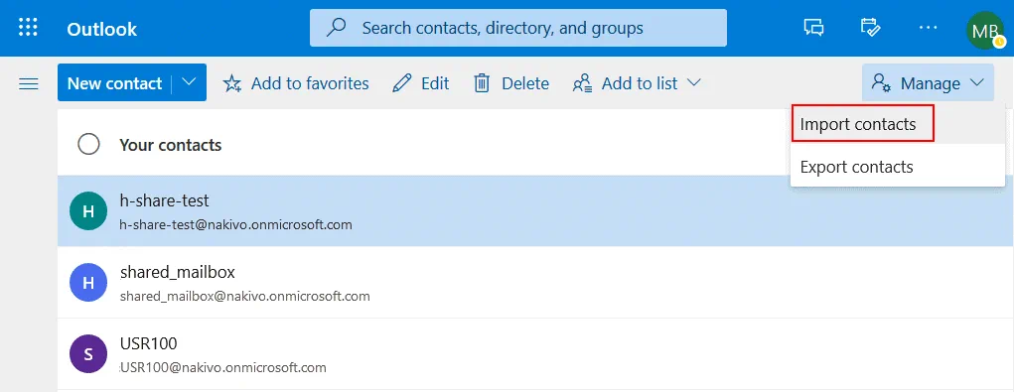This screenshot has height=392, width=1014.
Task: Open the app launcher grid
Action: tap(29, 28)
